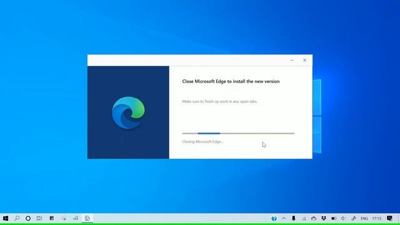400x225 pixels.
Task: Click the installer progress bar
Action: coord(238,133)
